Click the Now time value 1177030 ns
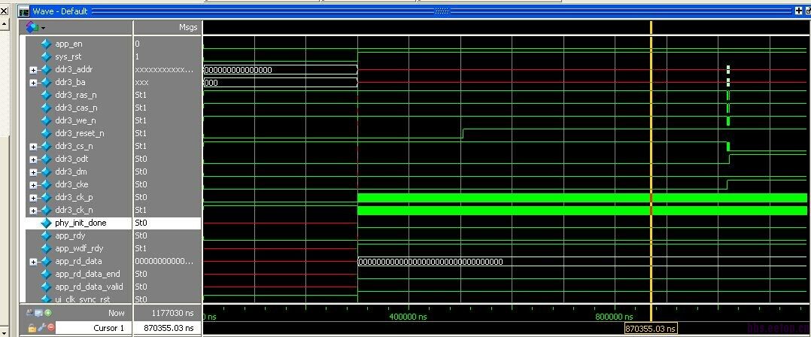811x337 pixels. tap(172, 313)
